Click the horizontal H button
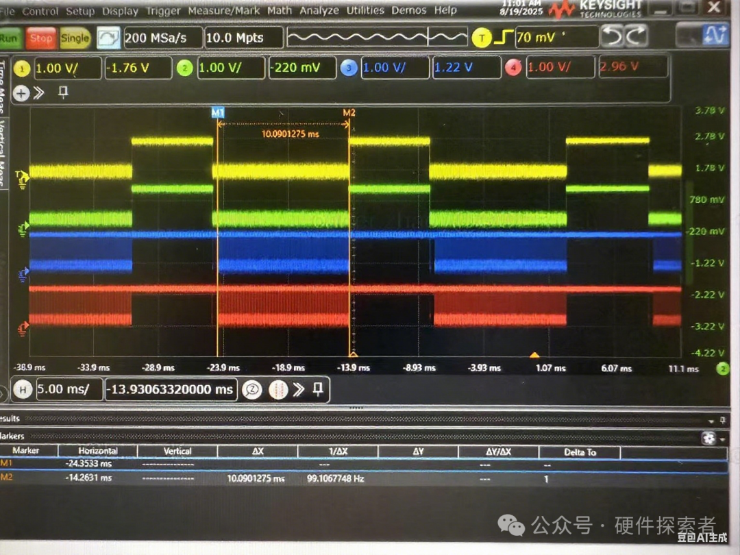Viewport: 740px width, 555px height. coord(23,390)
